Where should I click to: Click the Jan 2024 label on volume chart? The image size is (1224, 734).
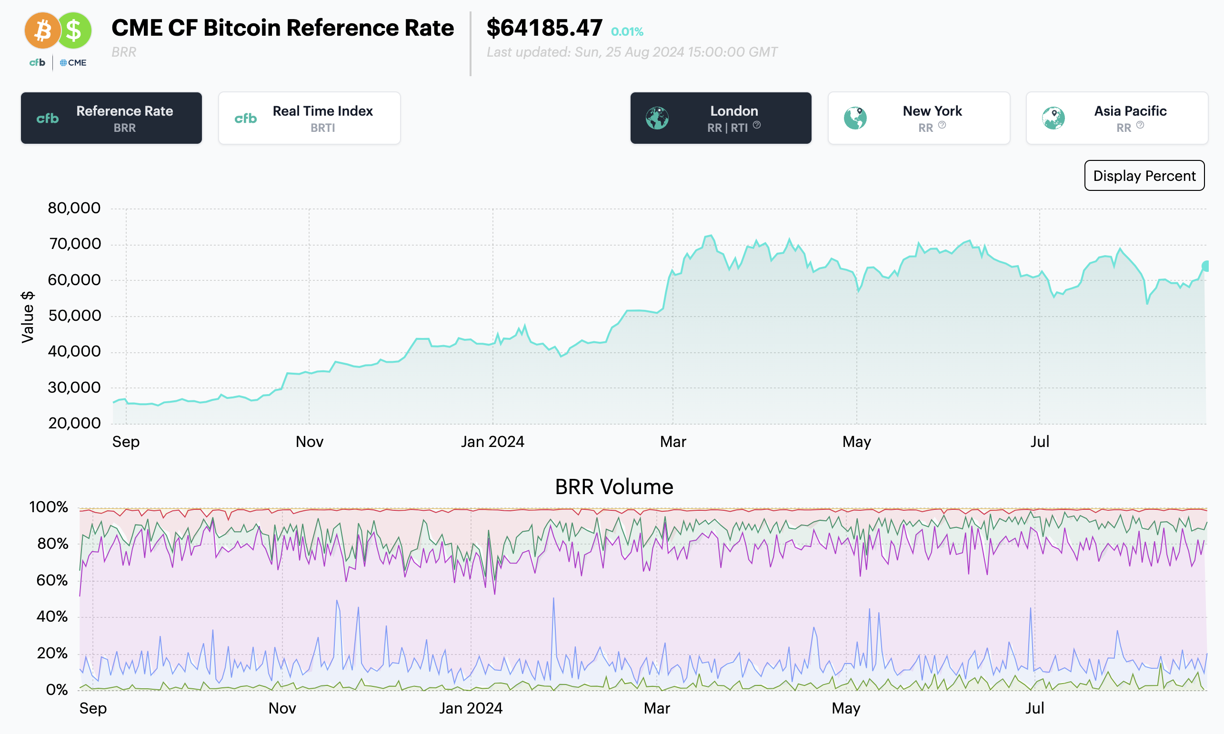[471, 708]
